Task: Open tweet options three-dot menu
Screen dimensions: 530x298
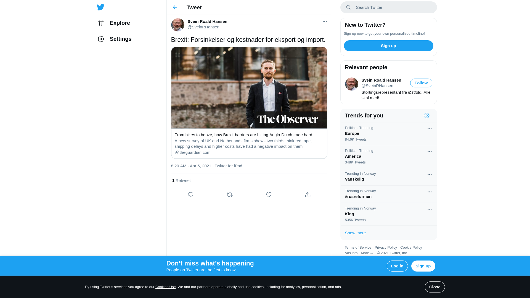Action: pos(325,22)
